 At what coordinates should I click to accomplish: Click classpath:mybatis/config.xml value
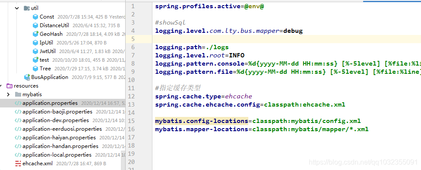point(306,121)
